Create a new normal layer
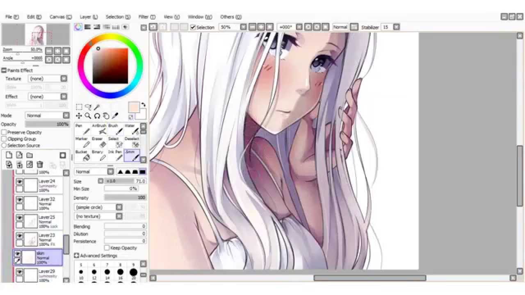This screenshot has height=295, width=525. (9, 155)
